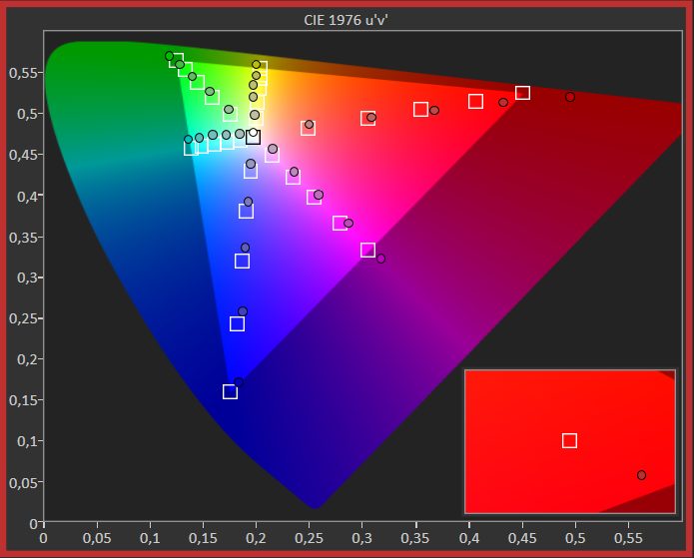Click the CIE 1976 u'v' chart title
The height and width of the screenshot is (558, 694).
[346, 20]
